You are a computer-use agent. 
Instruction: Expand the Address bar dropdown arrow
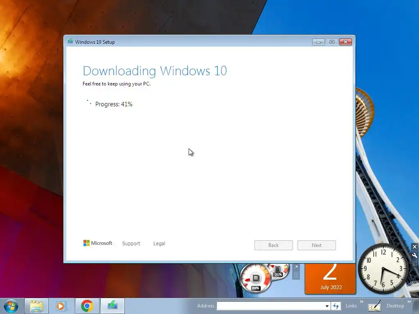(x=327, y=306)
